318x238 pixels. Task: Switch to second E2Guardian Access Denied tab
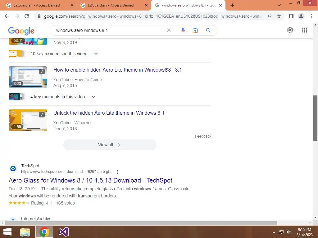pyautogui.click(x=111, y=5)
